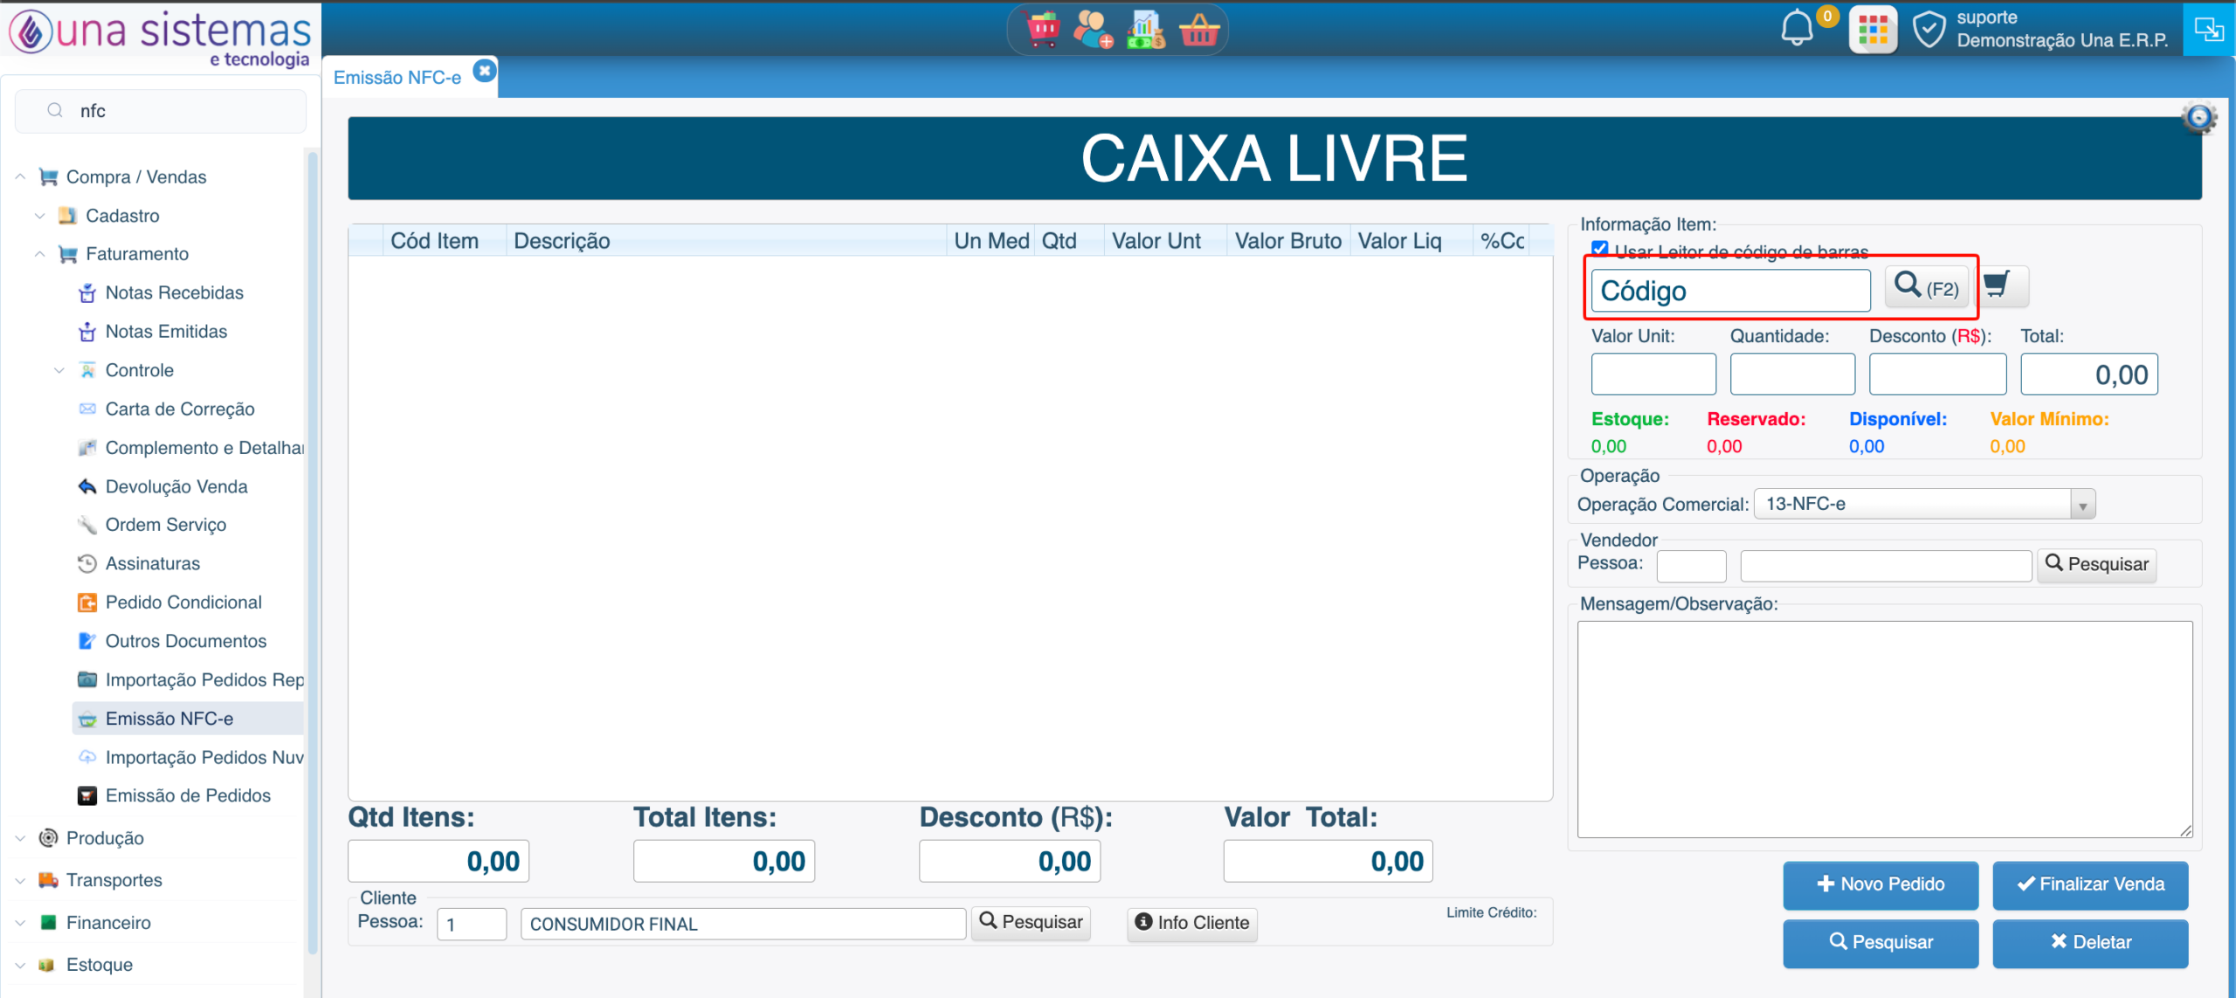Open the orange basket toolbar icon
This screenshot has height=998, width=2236.
pos(1198,30)
